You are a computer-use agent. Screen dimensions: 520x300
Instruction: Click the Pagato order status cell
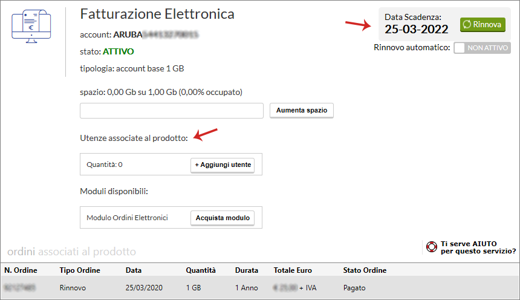pyautogui.click(x=354, y=288)
